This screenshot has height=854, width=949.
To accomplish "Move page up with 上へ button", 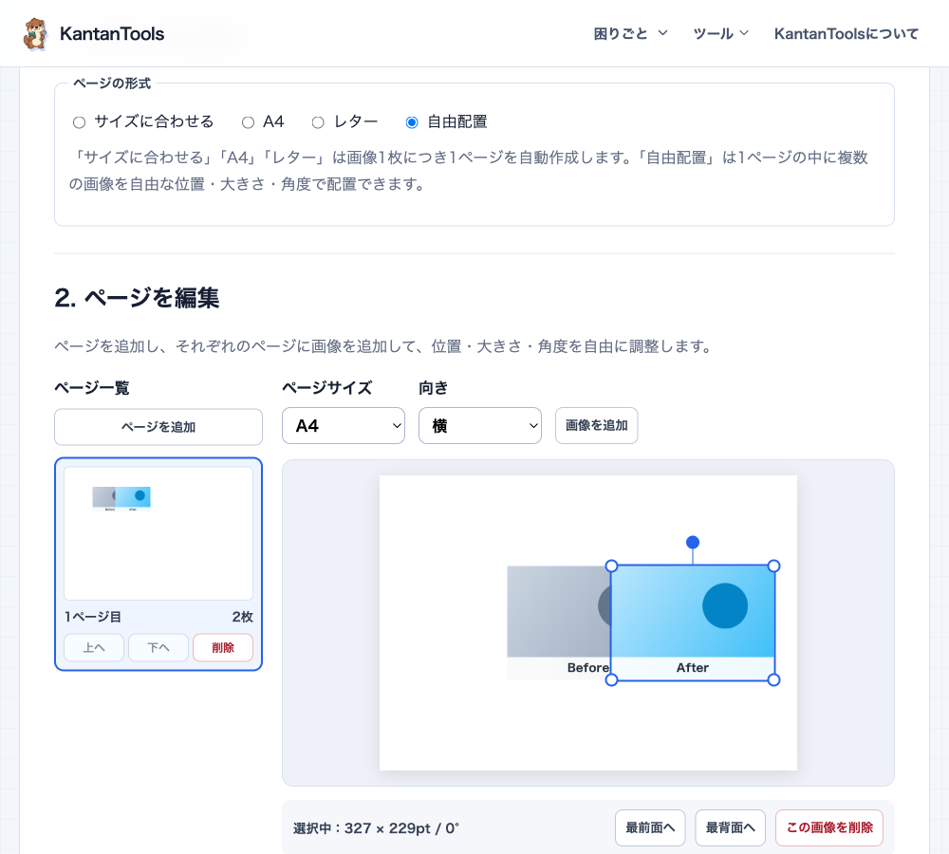I will click(94, 647).
